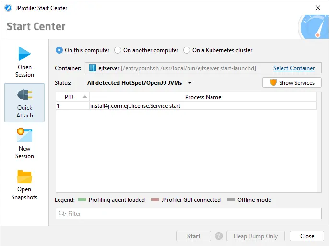Open the Open Session panel in sidebar
329x246 pixels.
pos(24,62)
